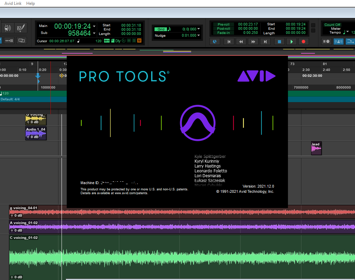355x280 pixels.
Task: Click the green Play button
Action: pos(292,42)
